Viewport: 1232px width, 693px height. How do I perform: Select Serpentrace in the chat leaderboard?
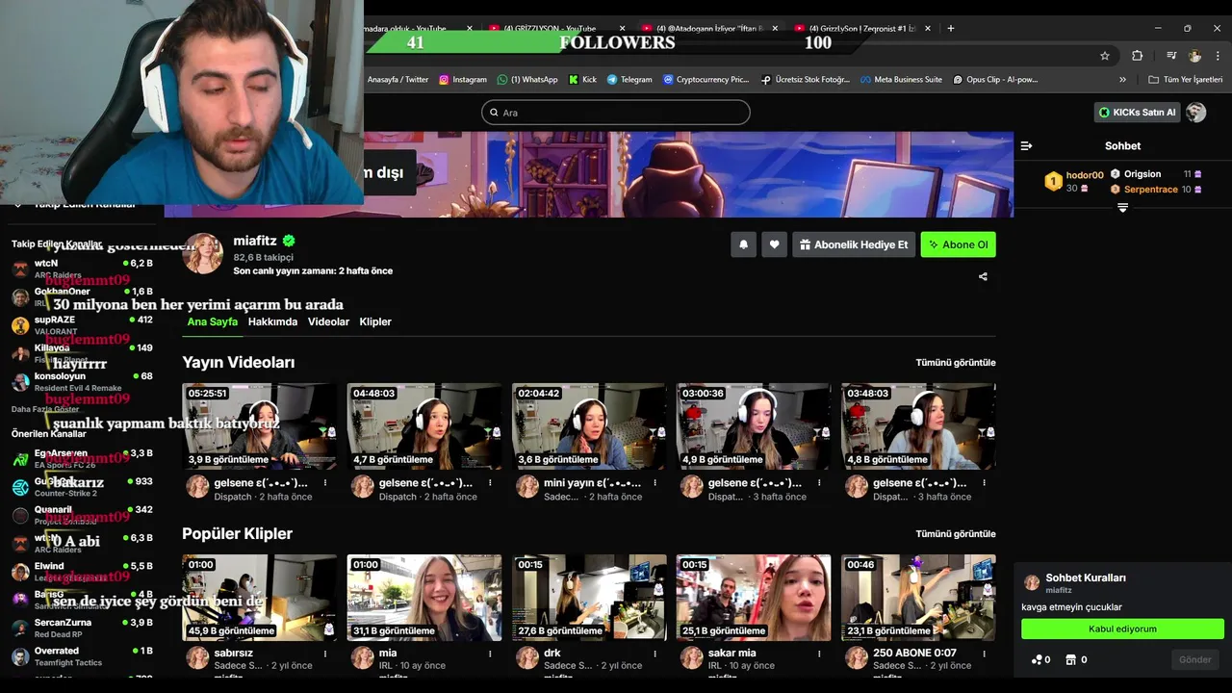click(x=1155, y=190)
